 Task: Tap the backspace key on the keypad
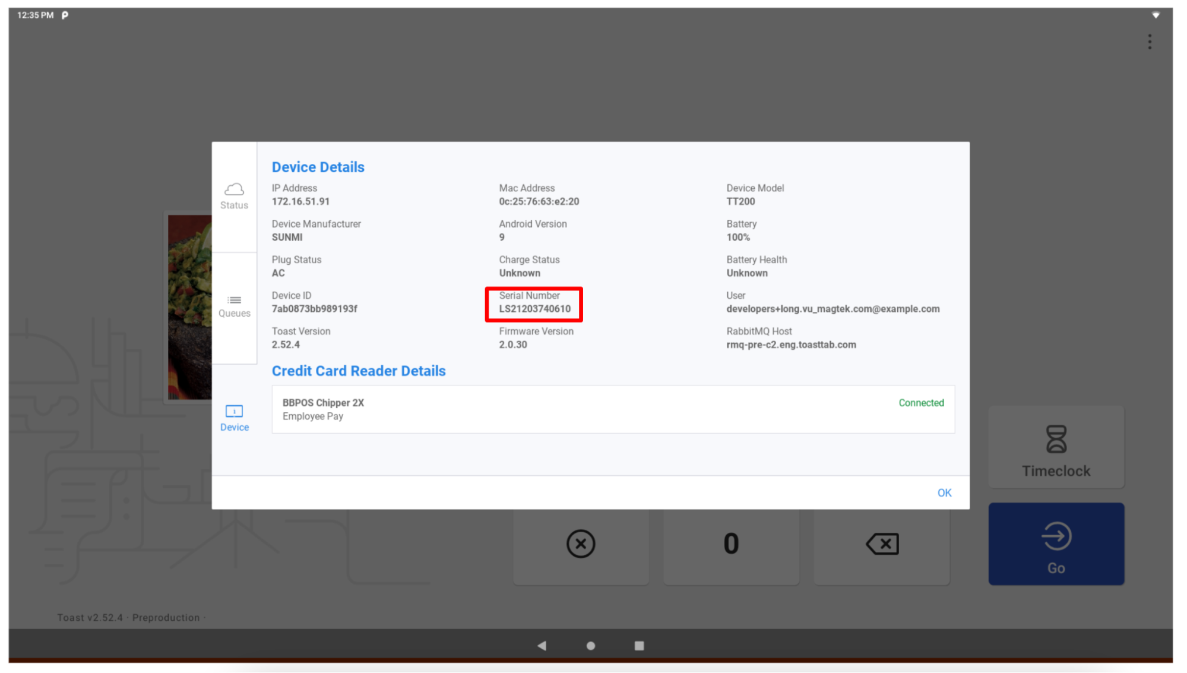coord(881,544)
